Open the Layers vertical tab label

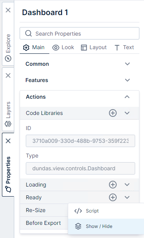pos(8,110)
